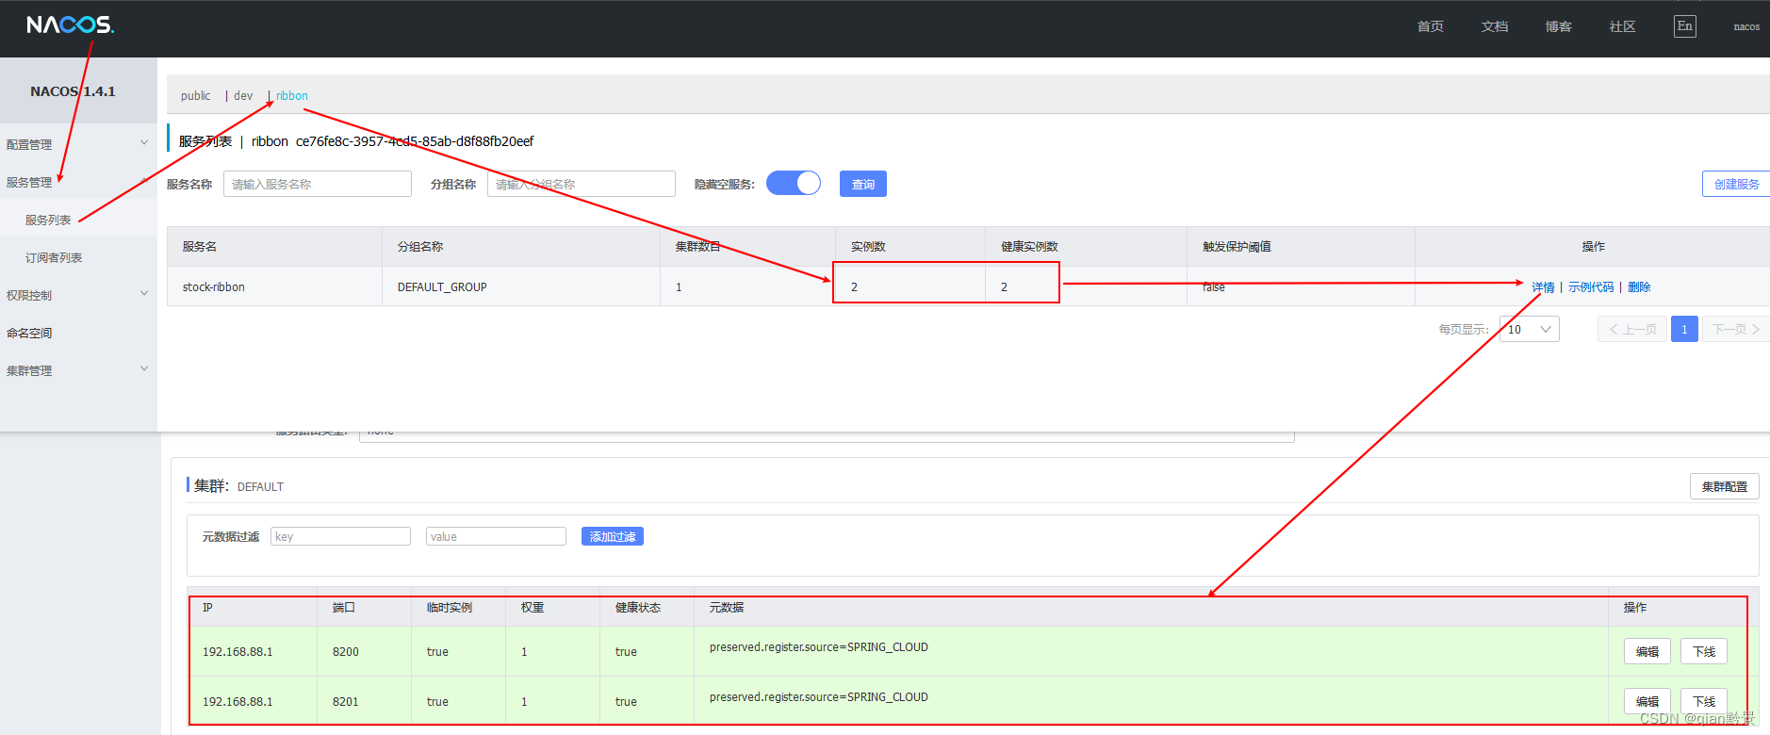Click the 添加过滤 button

613,536
